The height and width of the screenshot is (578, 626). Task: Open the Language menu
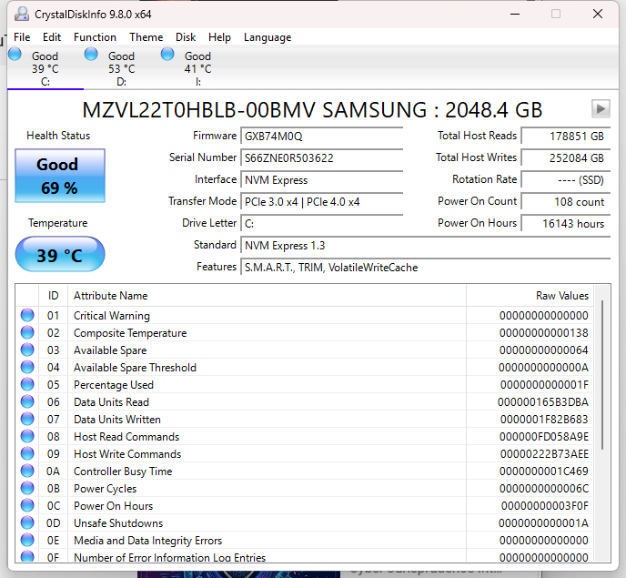click(268, 37)
